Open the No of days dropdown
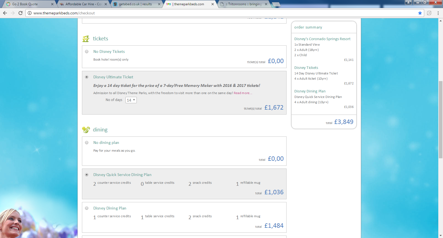Screen dimensions: 443x238 (131, 100)
